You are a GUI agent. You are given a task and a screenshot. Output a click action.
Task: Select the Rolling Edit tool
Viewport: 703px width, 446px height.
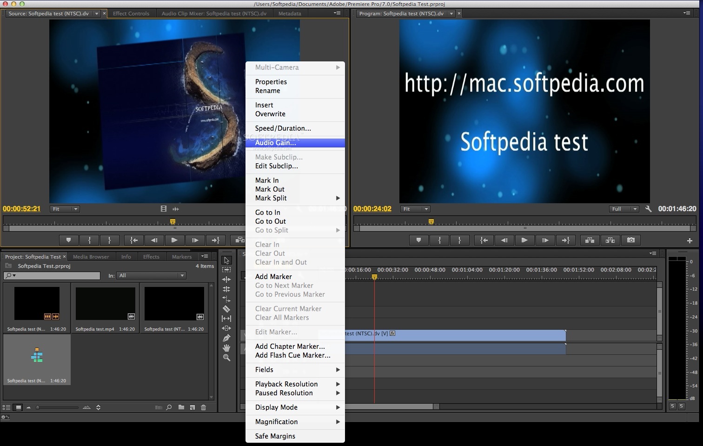pos(226,289)
